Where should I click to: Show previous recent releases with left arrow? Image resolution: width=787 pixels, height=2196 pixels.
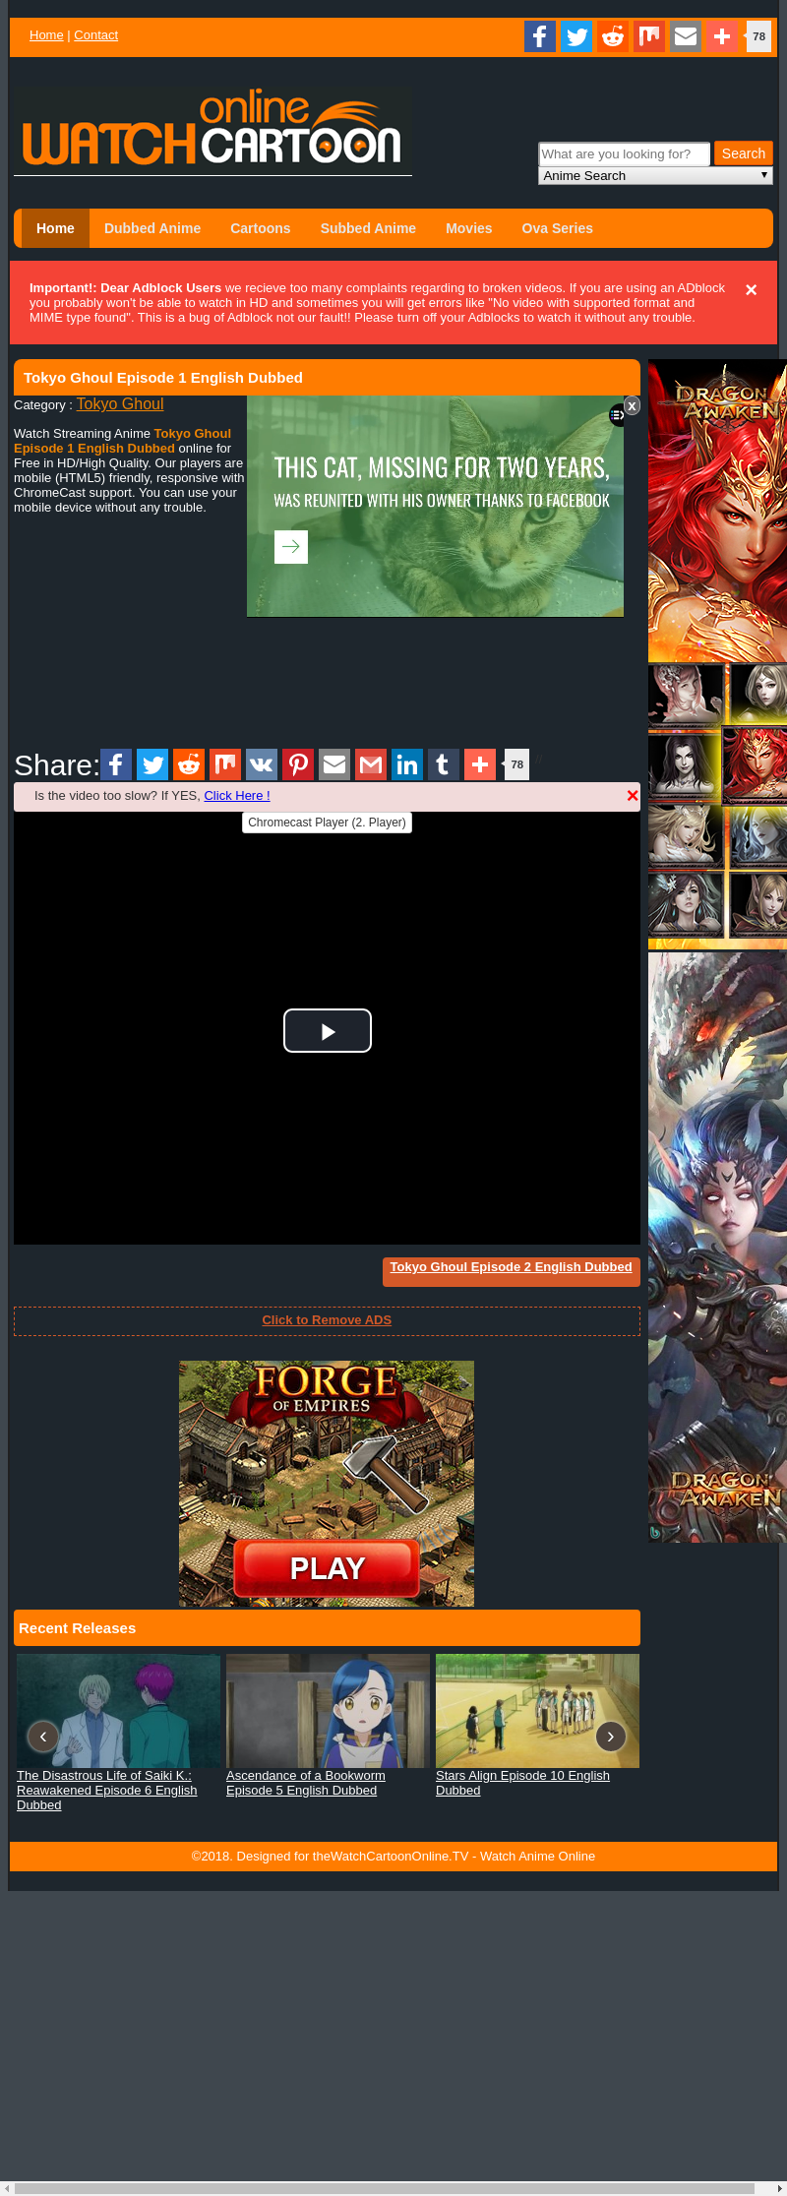coord(42,1737)
